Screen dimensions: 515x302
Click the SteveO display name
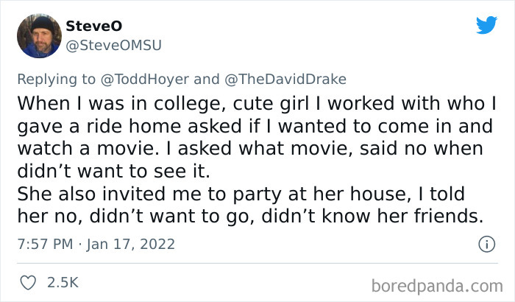click(x=90, y=26)
